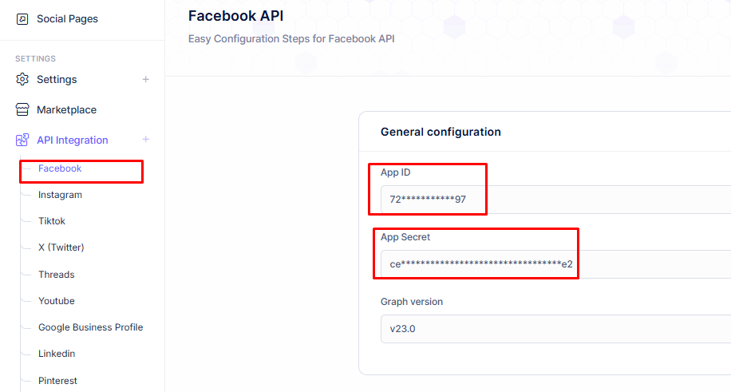Select Linkedin in the sidebar
The width and height of the screenshot is (731, 392).
coord(57,354)
